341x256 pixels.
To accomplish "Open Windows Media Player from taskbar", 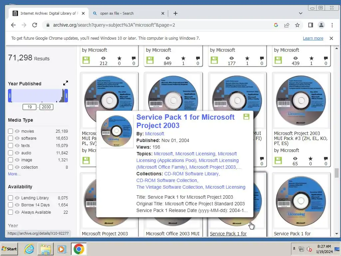I will coord(62,249).
